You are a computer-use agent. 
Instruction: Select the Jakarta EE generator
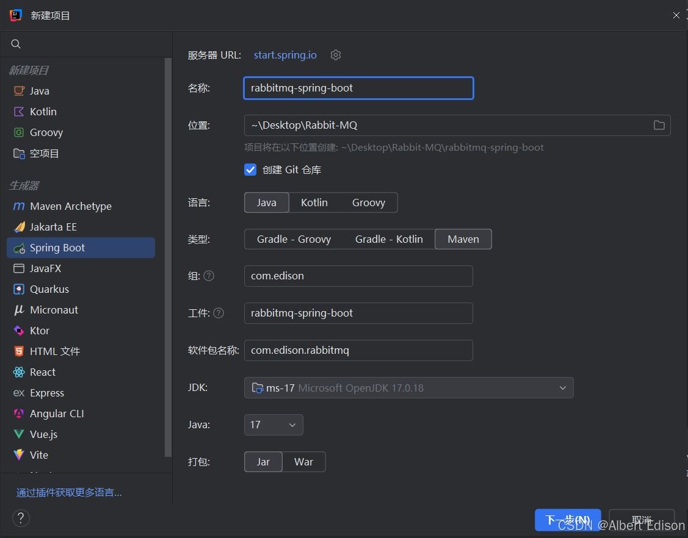pyautogui.click(x=81, y=227)
